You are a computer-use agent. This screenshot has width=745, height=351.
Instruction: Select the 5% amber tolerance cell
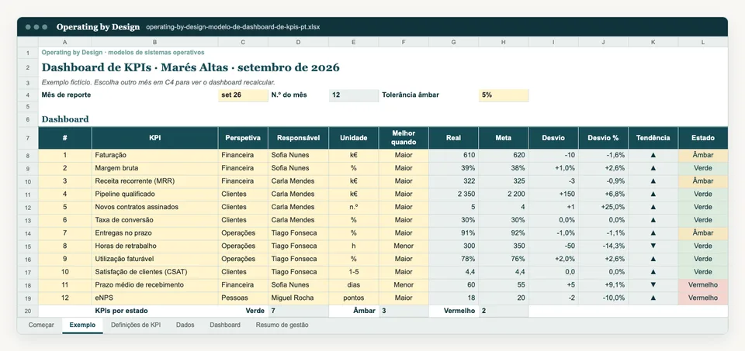tap(503, 95)
